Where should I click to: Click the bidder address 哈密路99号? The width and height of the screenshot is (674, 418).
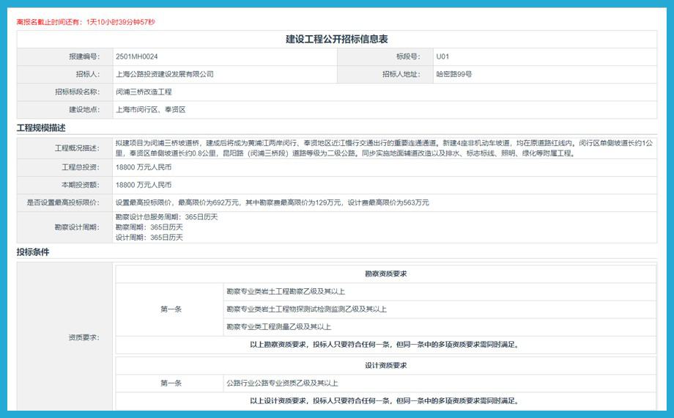click(x=453, y=74)
